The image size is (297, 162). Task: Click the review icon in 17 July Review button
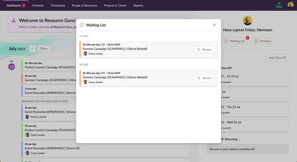(x=199, y=50)
